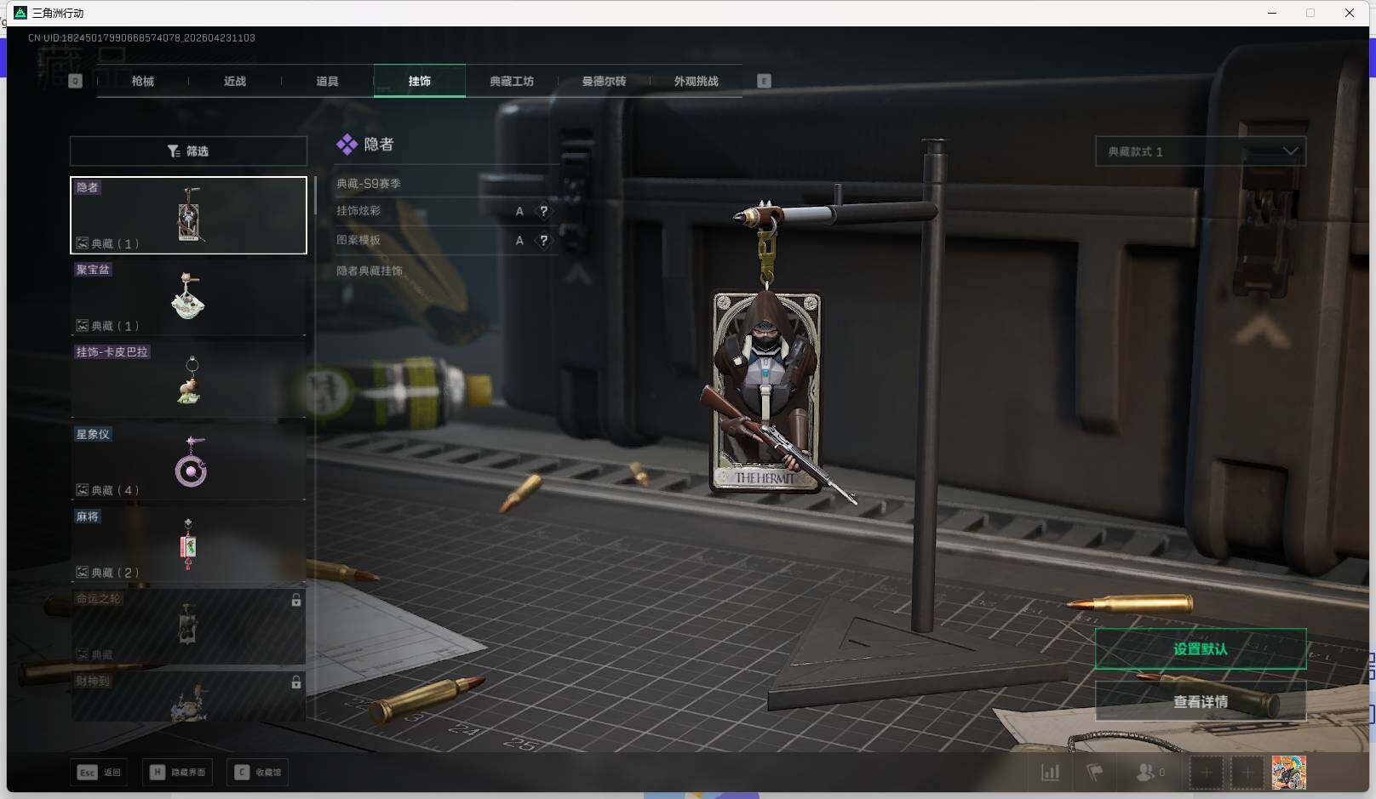Open the 道具 items tab
Screen dimensions: 1376x799
pyautogui.click(x=327, y=81)
